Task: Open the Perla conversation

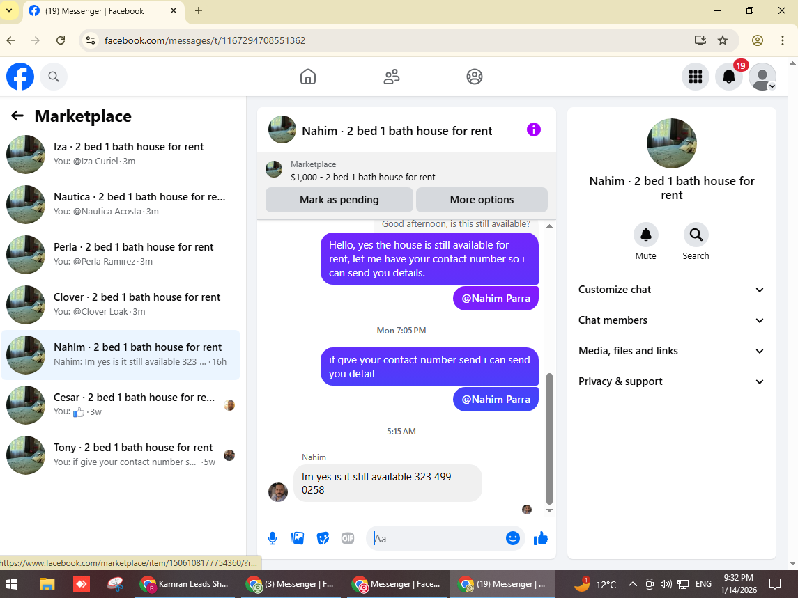Action: click(x=121, y=254)
